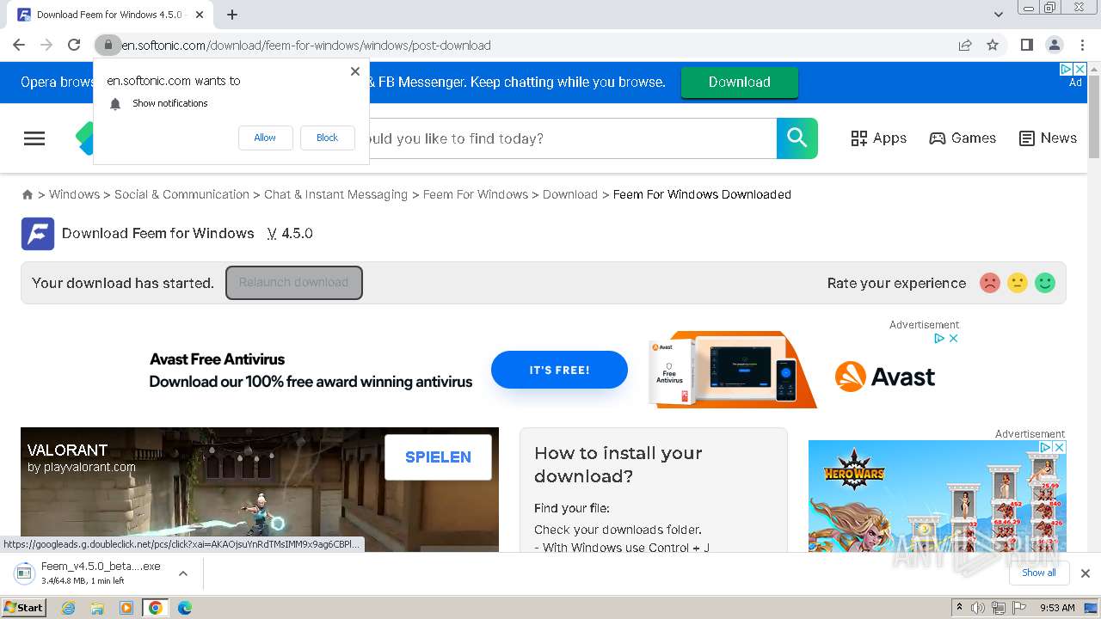Image resolution: width=1101 pixels, height=619 pixels.
Task: Open Chrome three-dot menu
Action: pyautogui.click(x=1082, y=45)
